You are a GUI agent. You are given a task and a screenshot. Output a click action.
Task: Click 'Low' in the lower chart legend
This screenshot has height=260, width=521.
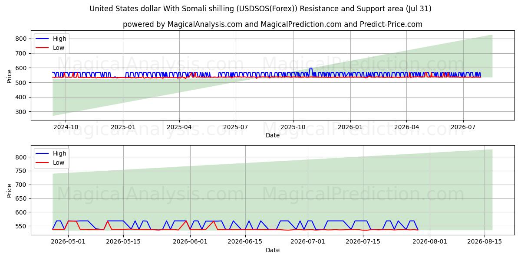click(x=59, y=162)
